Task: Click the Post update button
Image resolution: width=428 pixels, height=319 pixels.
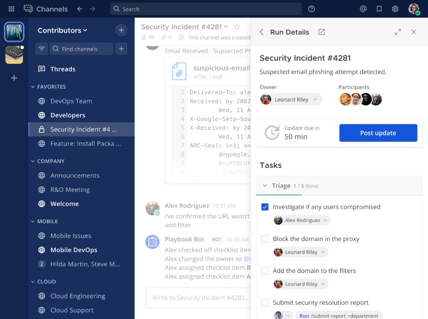Action: pos(378,133)
